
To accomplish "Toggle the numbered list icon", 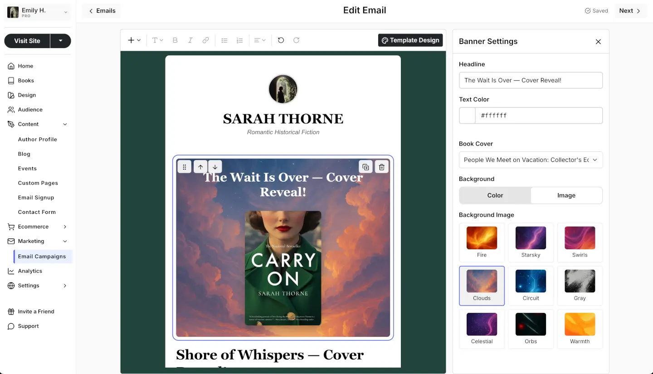I will pos(239,40).
